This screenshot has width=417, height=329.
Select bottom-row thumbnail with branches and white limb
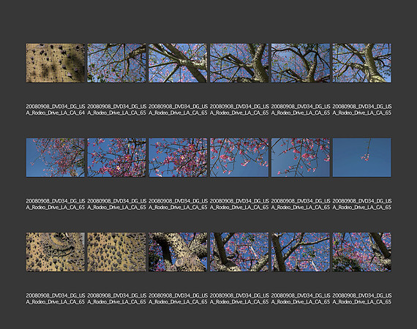pyautogui.click(x=301, y=252)
